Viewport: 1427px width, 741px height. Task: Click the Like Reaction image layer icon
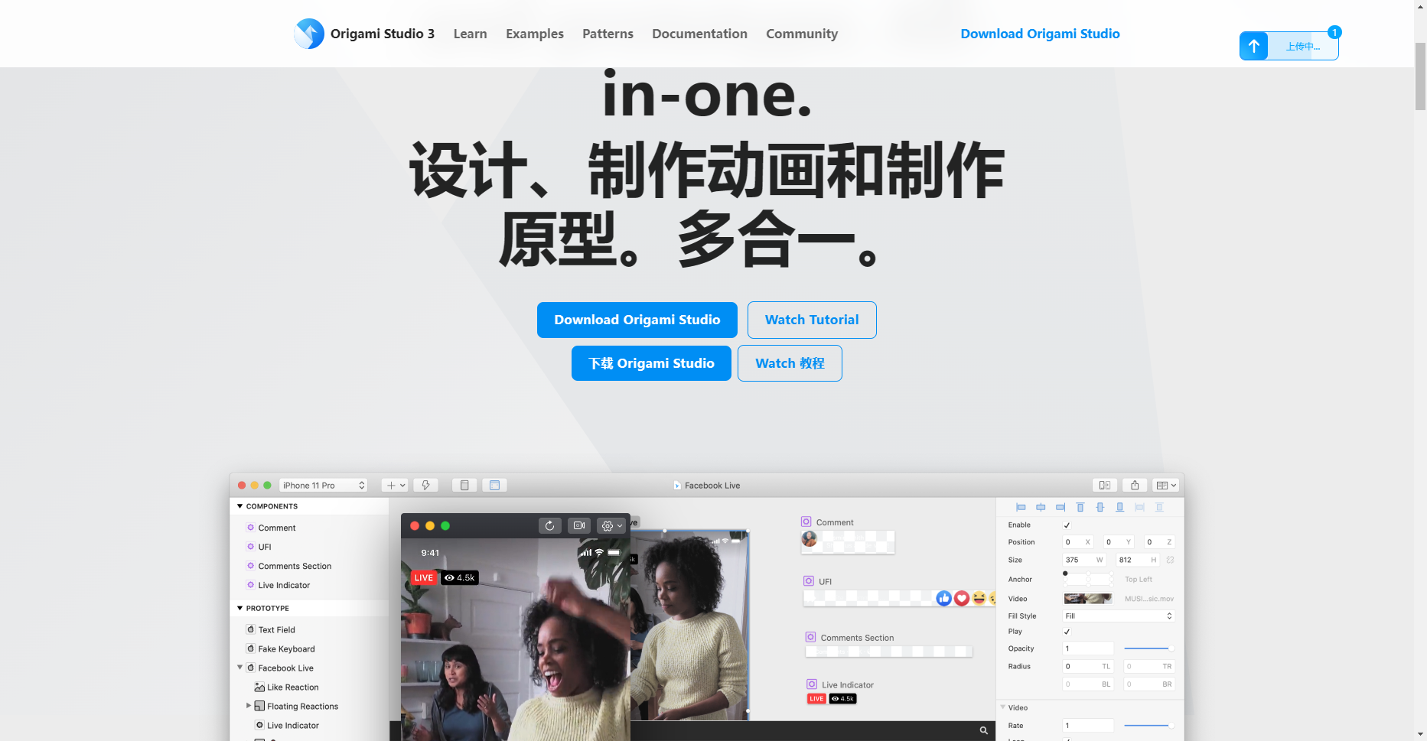[x=259, y=687]
